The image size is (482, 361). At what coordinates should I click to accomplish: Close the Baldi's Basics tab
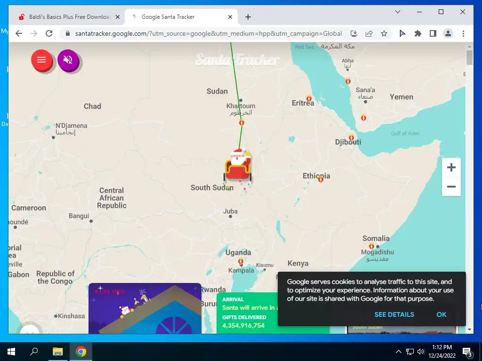click(x=117, y=17)
